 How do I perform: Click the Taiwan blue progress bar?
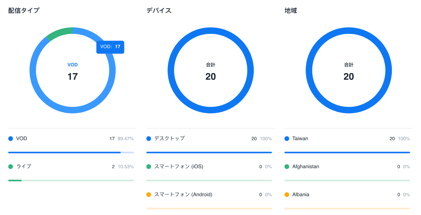point(347,153)
